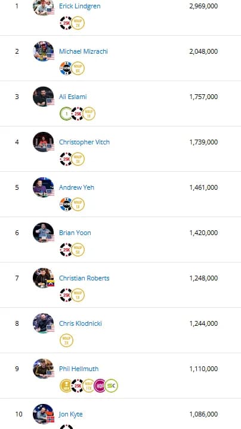Click Christian Roberts' avatar photo

(x=43, y=278)
